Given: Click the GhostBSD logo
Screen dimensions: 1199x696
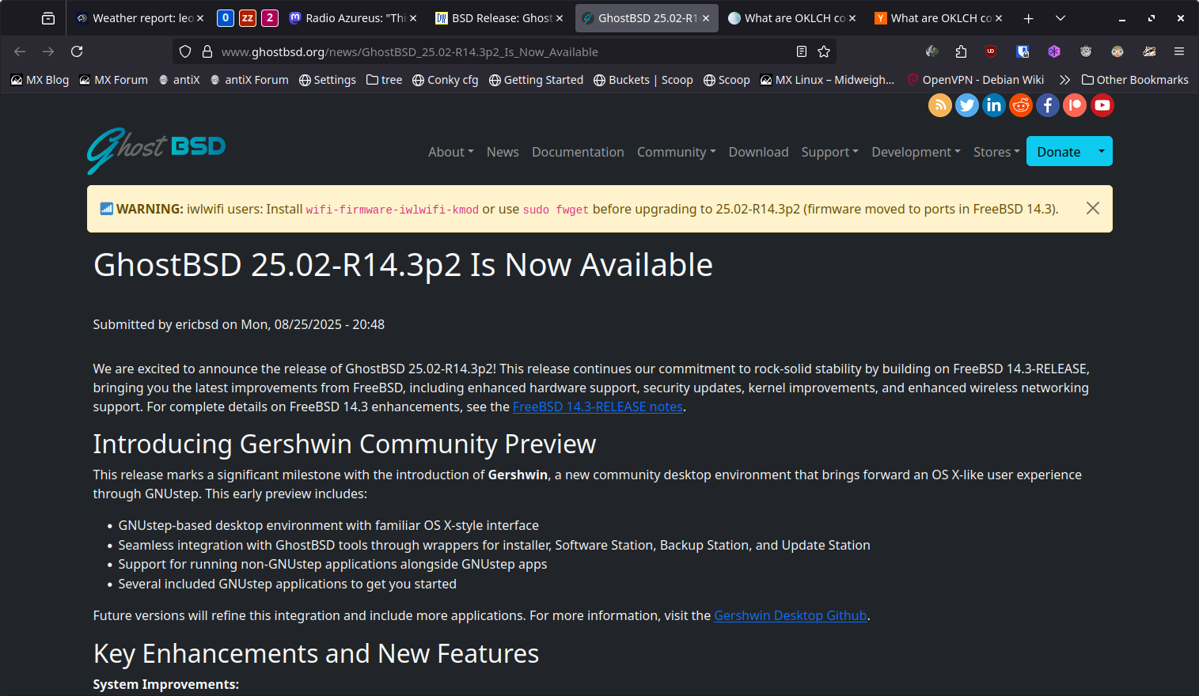Looking at the screenshot, I should coord(156,149).
